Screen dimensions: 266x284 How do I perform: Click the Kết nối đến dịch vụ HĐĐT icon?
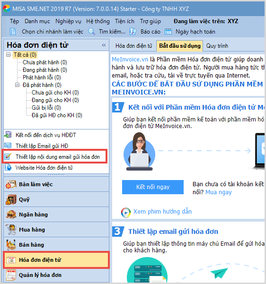click(8, 135)
